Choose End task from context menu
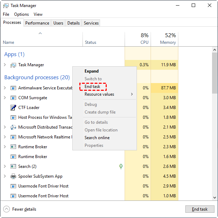 pyautogui.click(x=92, y=87)
